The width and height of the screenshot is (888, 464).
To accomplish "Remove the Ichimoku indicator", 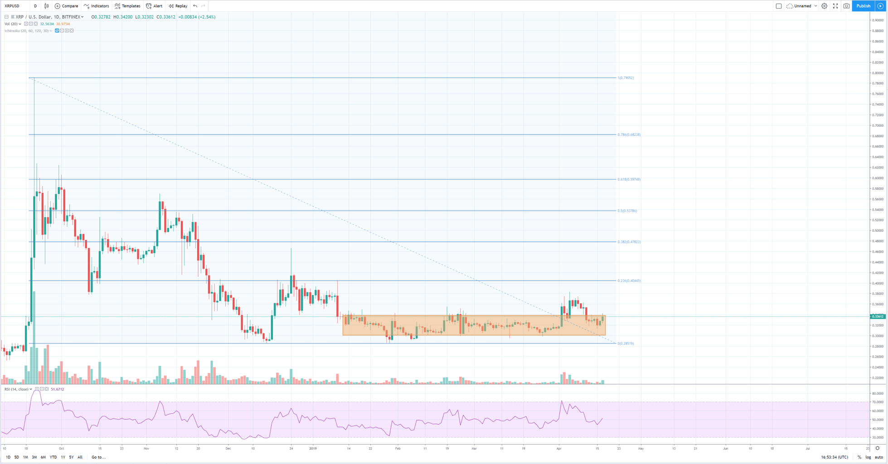I will pyautogui.click(x=72, y=31).
